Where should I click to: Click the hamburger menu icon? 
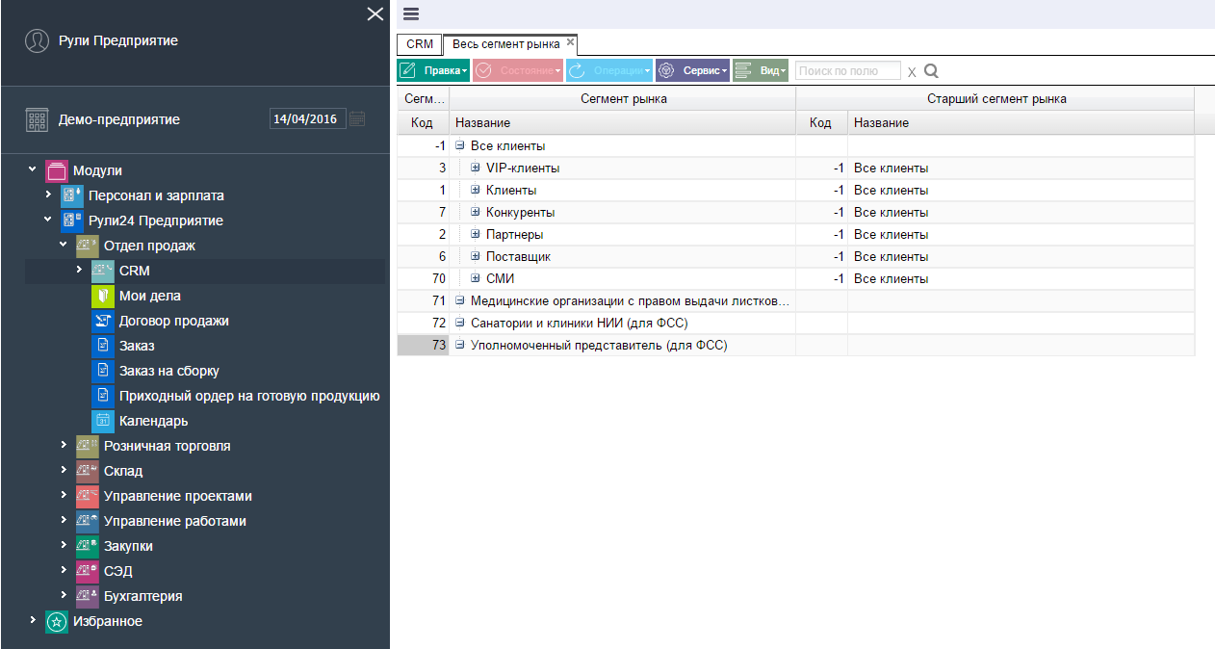(411, 13)
